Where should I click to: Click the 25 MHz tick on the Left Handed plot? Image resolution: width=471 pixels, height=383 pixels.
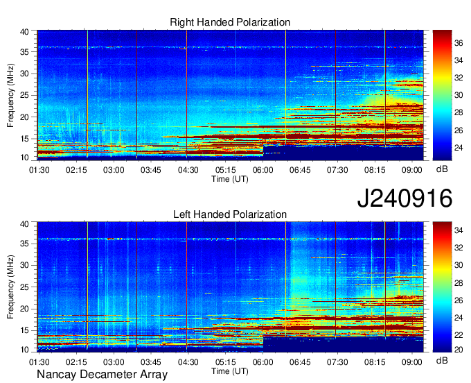point(24,287)
